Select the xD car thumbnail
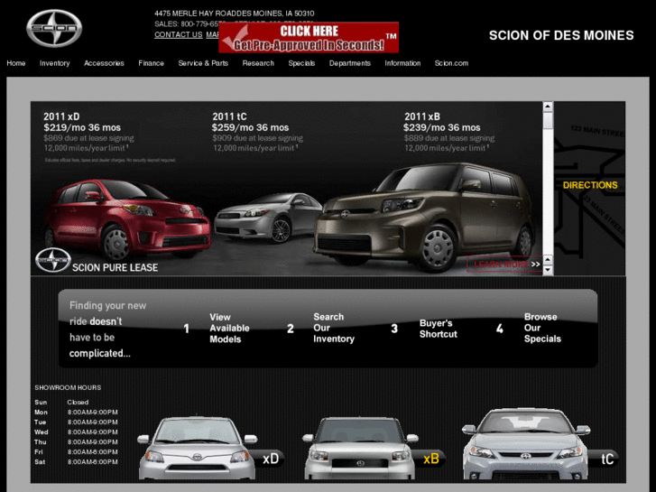The image size is (656, 492). pos(209,448)
